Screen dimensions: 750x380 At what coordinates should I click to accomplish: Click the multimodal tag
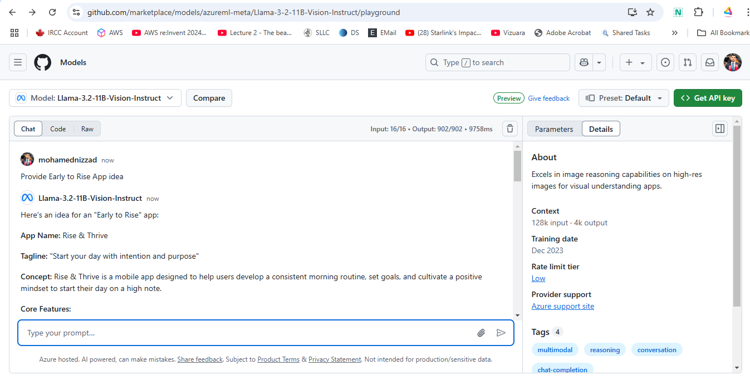click(555, 350)
